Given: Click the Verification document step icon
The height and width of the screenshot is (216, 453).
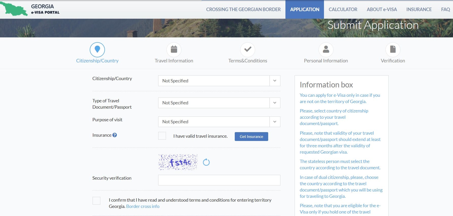Looking at the screenshot, I should pyautogui.click(x=393, y=50).
